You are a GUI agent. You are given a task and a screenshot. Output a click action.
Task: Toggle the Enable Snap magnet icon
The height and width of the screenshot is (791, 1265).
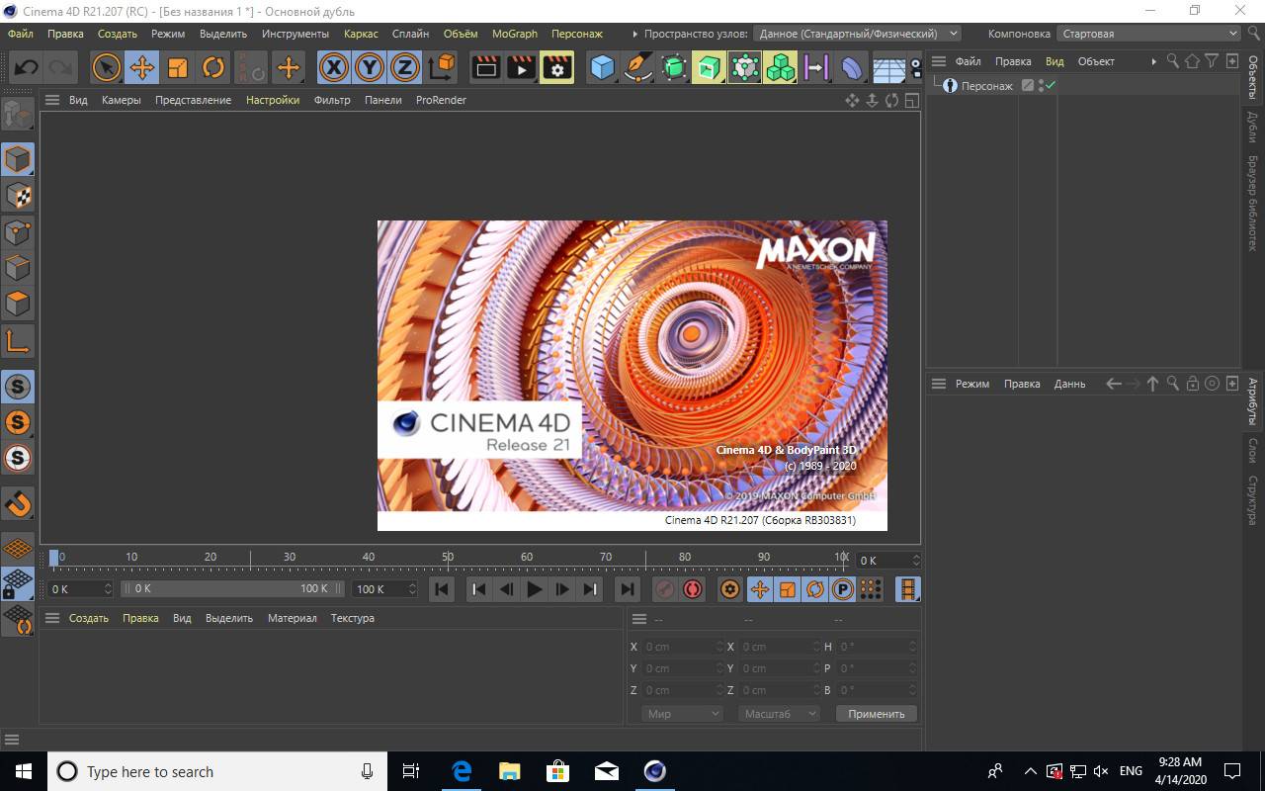[x=18, y=503]
